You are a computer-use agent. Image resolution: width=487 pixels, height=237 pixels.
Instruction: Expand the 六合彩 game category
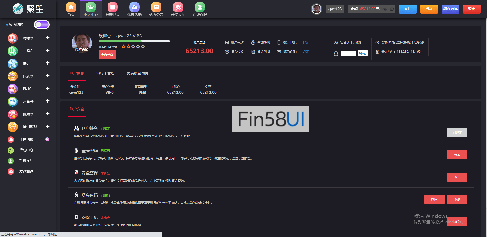48,101
